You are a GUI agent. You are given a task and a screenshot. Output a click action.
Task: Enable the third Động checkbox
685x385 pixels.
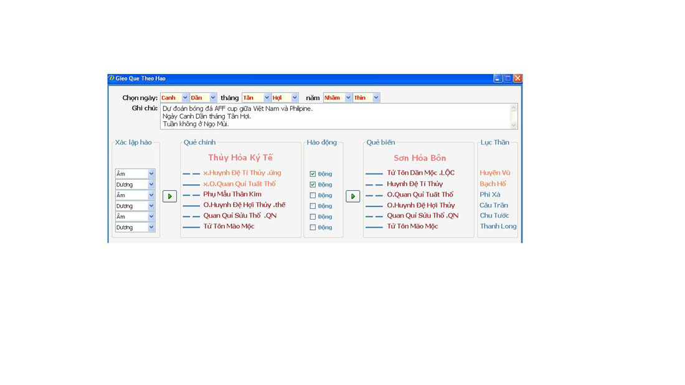point(313,195)
